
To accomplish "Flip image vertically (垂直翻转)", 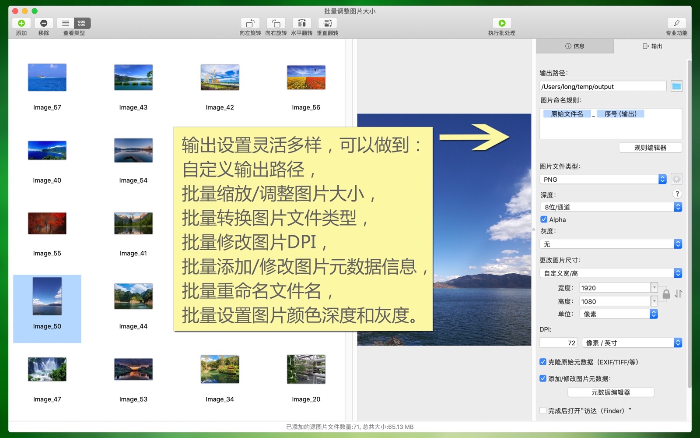I will [x=327, y=24].
